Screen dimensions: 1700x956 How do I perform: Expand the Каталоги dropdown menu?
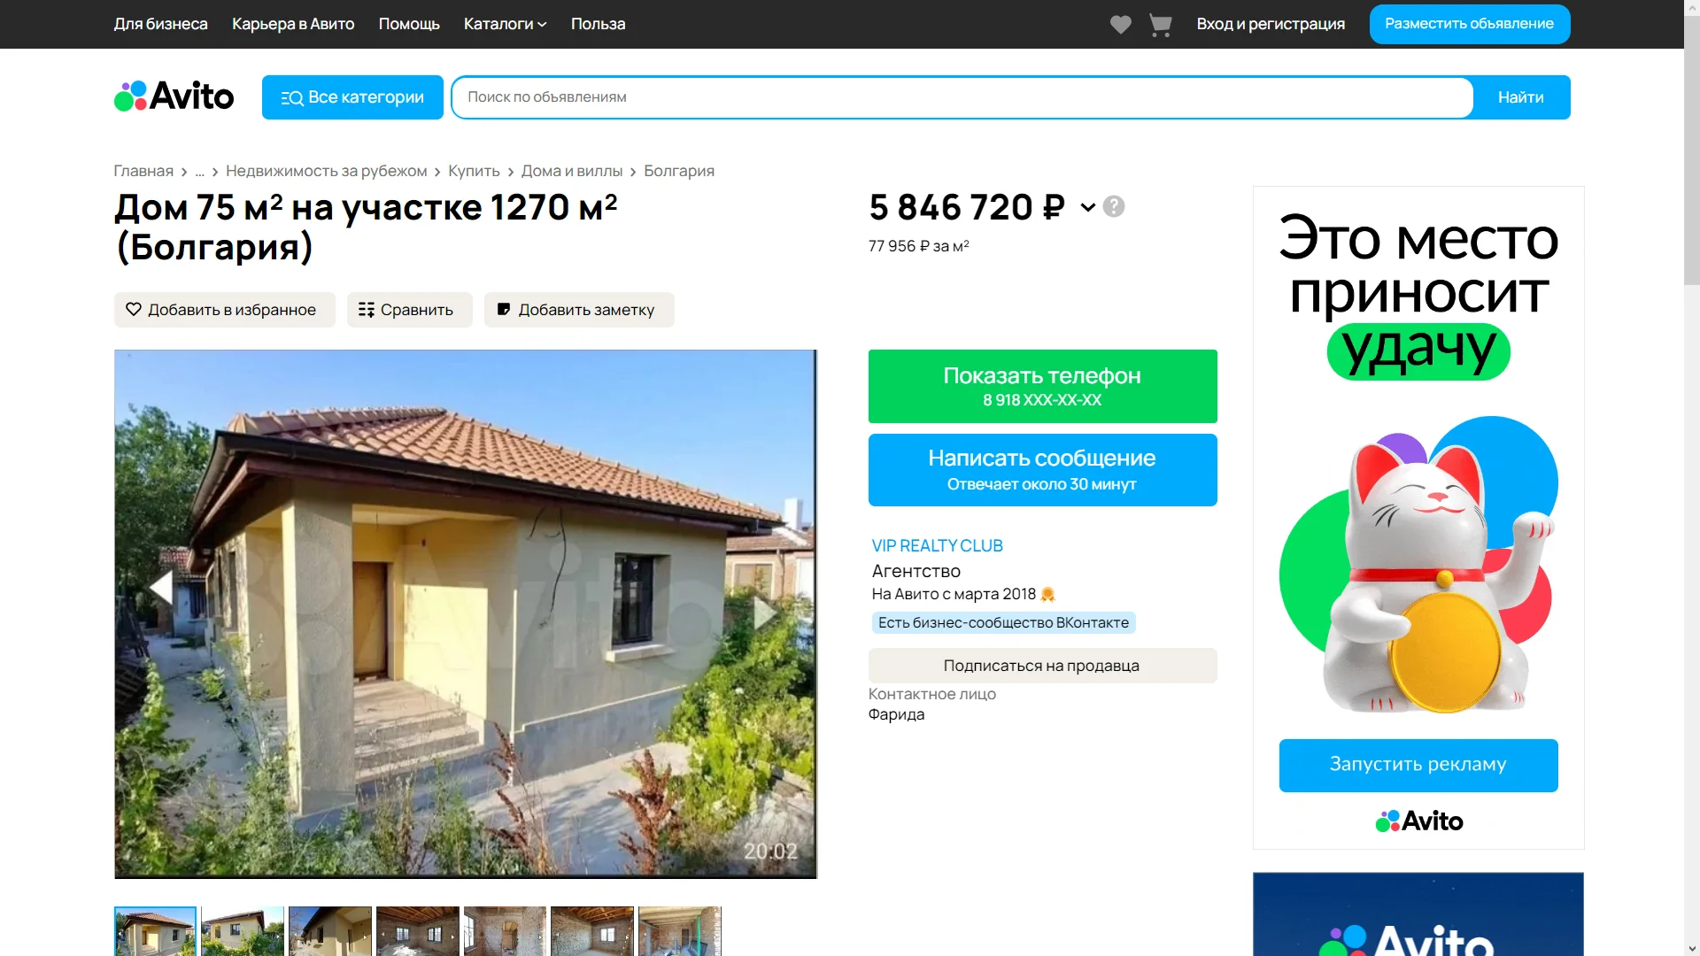point(505,24)
